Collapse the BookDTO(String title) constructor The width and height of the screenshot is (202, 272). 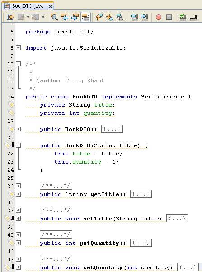(x=18, y=145)
